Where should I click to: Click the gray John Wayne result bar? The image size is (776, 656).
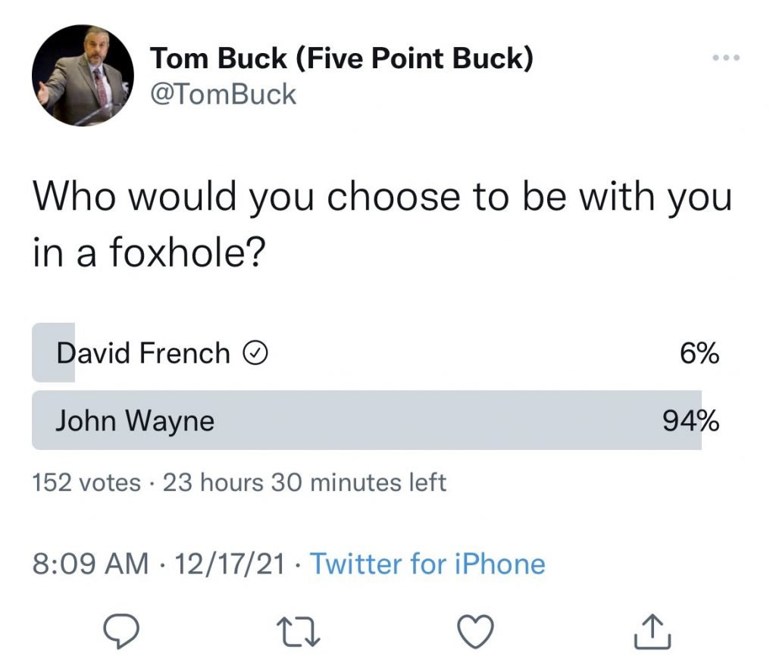tap(367, 420)
